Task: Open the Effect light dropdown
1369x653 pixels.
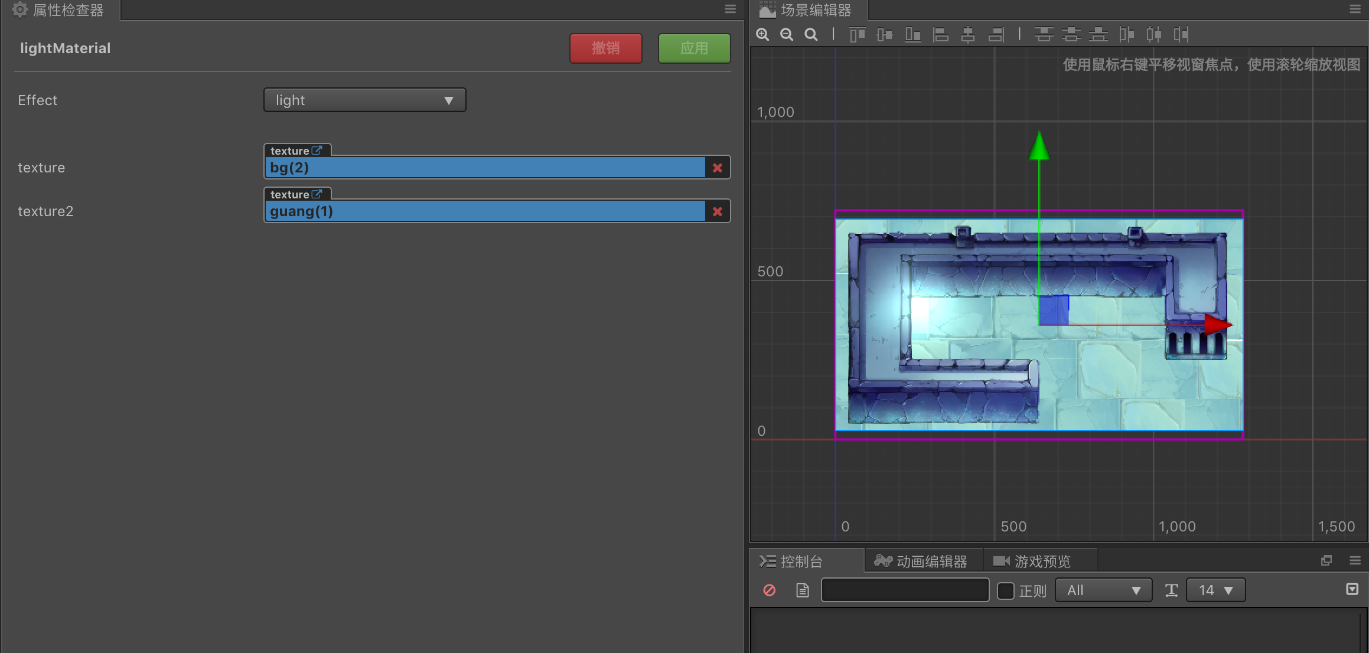Action: click(x=364, y=100)
